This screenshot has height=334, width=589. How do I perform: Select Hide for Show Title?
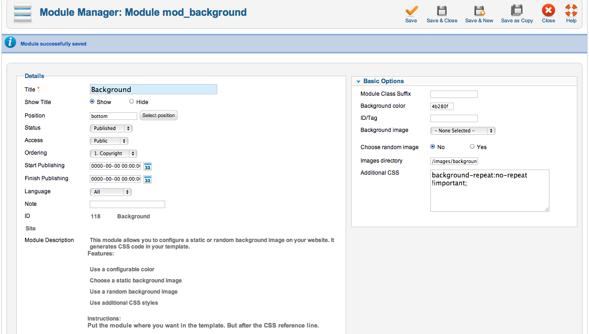point(132,101)
